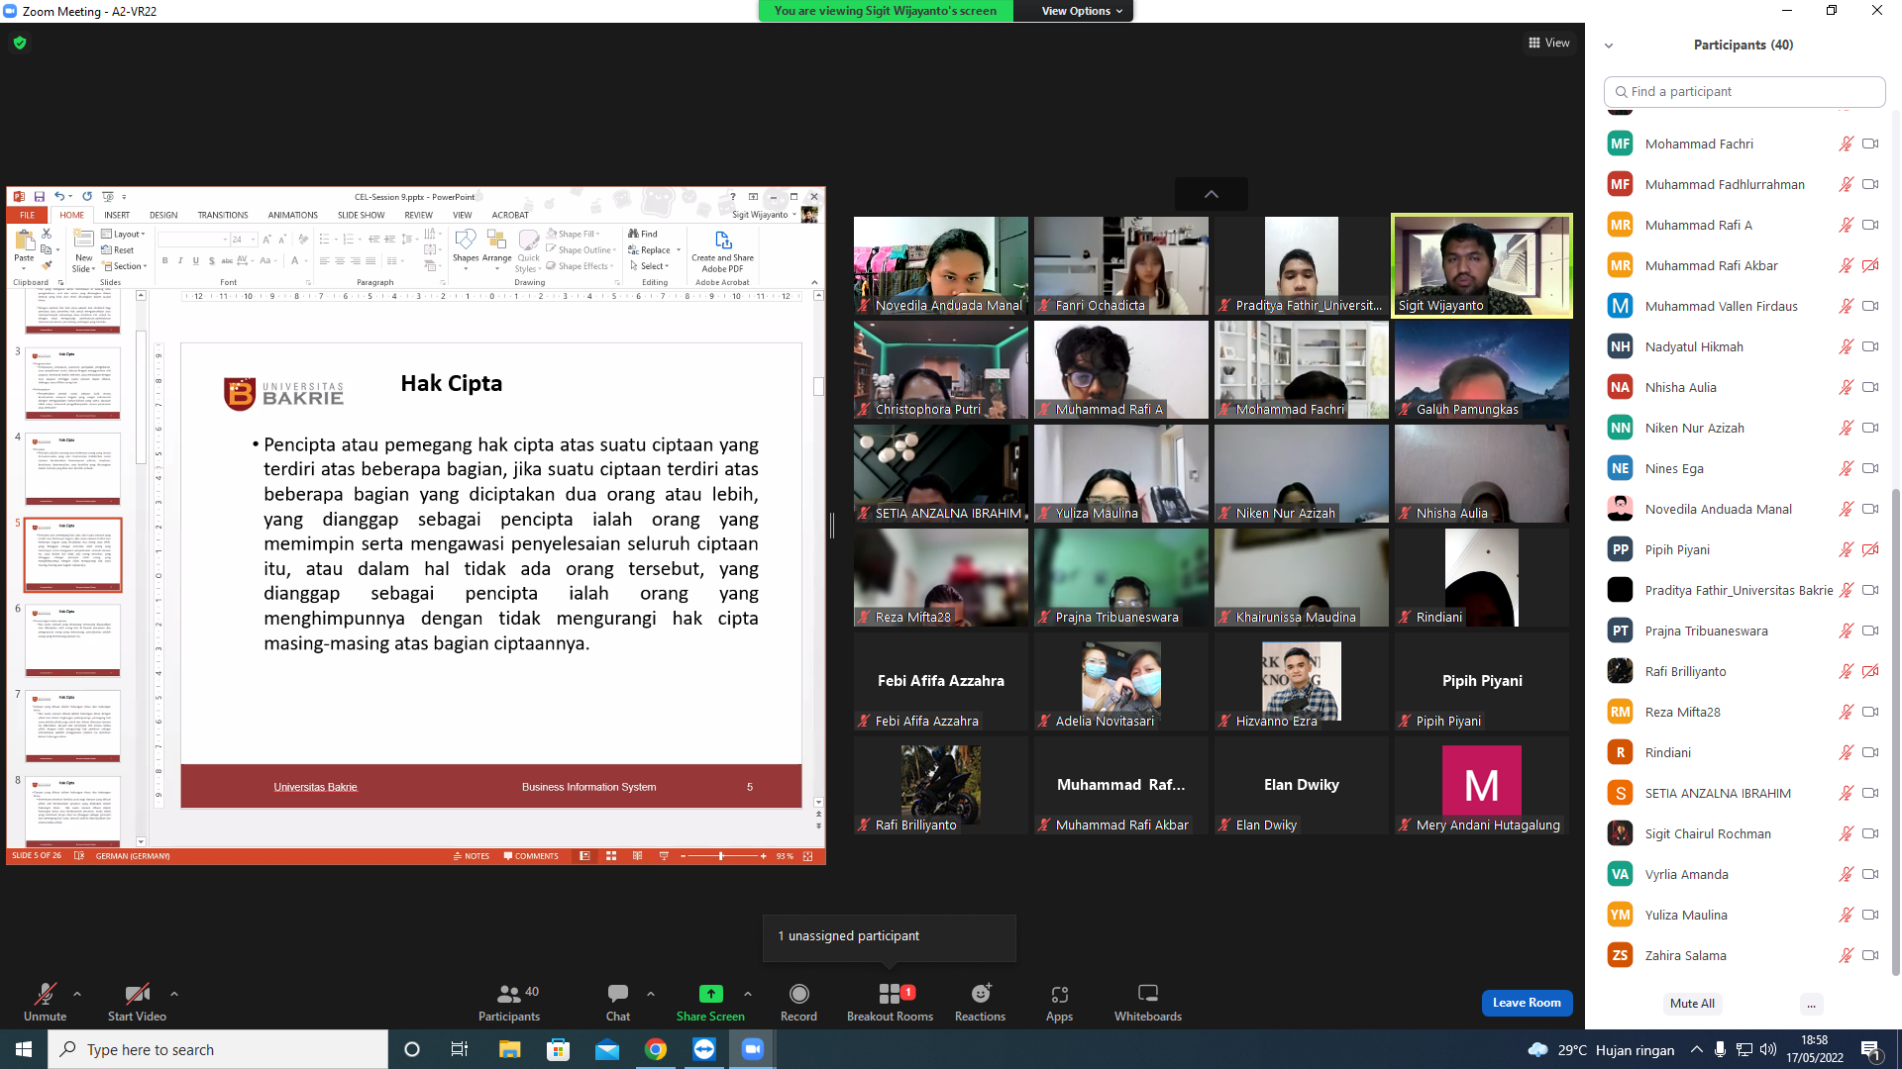Click the Windows search box
Viewport: 1902px width, 1069px height.
pyautogui.click(x=218, y=1049)
